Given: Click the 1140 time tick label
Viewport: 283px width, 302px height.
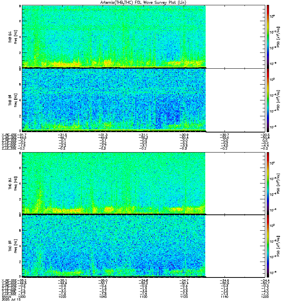Looking at the screenshot, I should coord(224,297).
